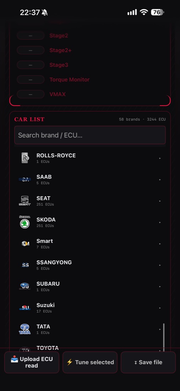180x391 pixels.
Task: Focus the Search brand / ECU field
Action: pos(90,135)
